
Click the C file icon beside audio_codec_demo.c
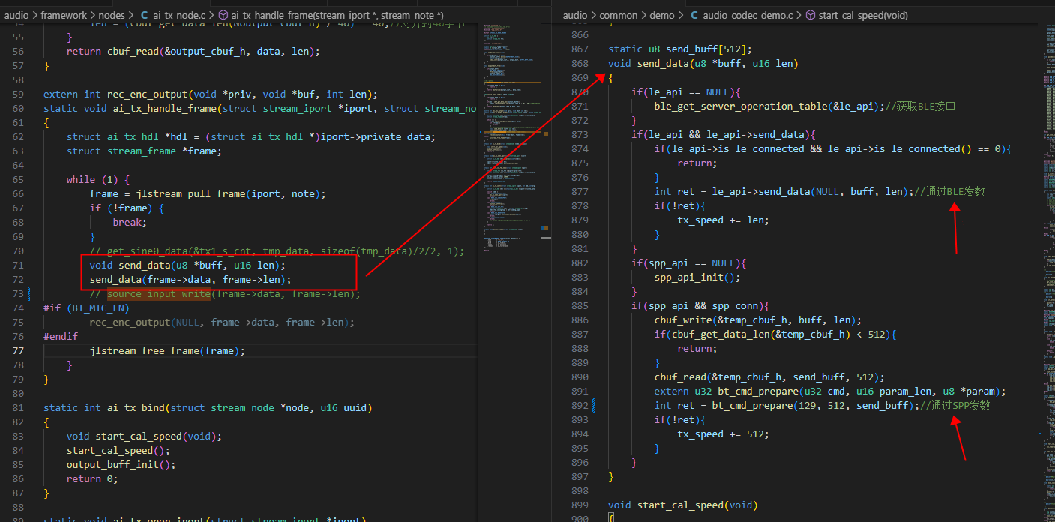pos(694,15)
